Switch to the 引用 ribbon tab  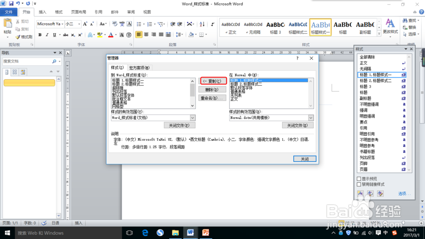tap(99, 12)
